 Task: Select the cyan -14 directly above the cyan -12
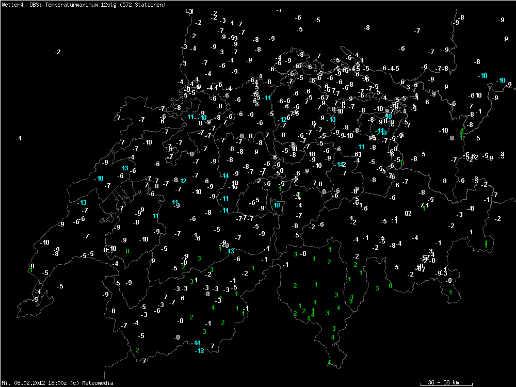click(196, 343)
